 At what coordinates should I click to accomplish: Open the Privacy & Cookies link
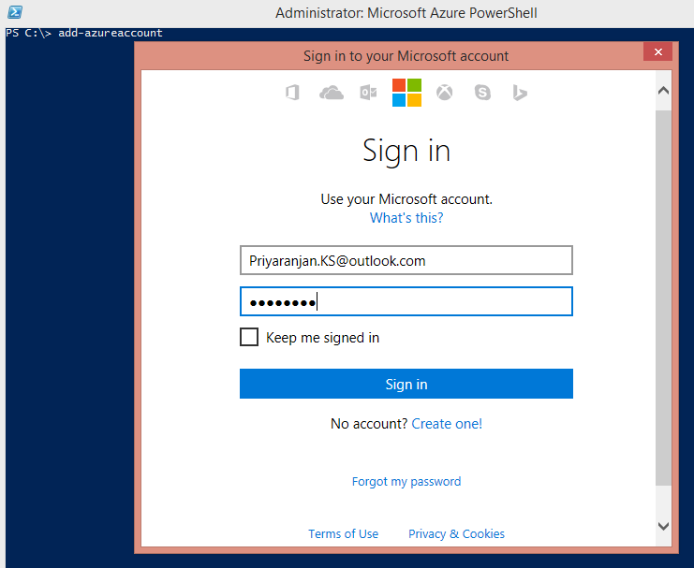click(456, 534)
